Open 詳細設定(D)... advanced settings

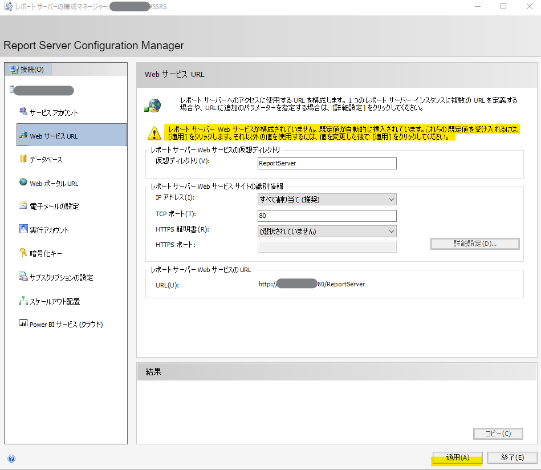[474, 244]
